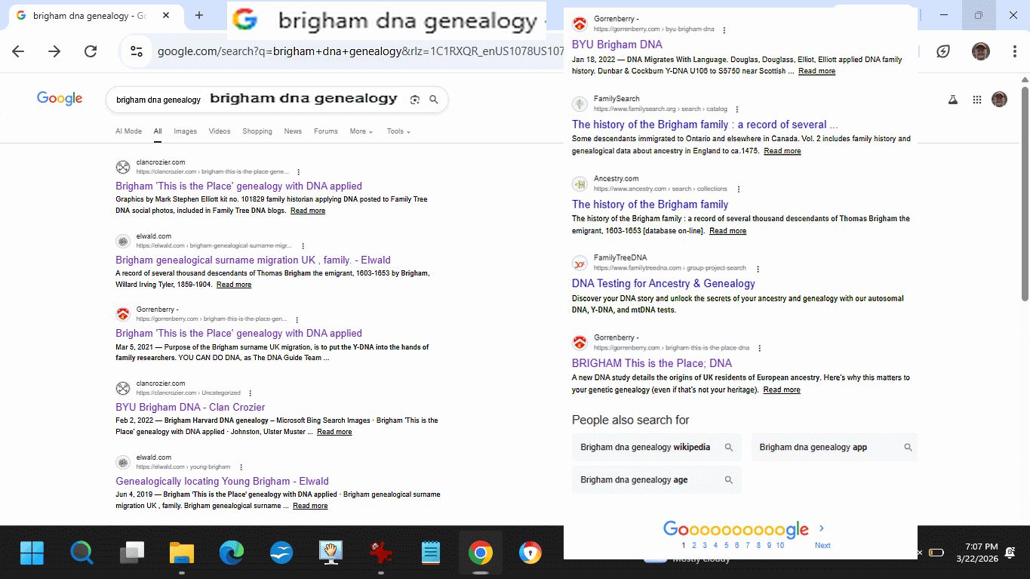
Task: Open options menu for FamilyTreeDNA result
Action: (758, 269)
